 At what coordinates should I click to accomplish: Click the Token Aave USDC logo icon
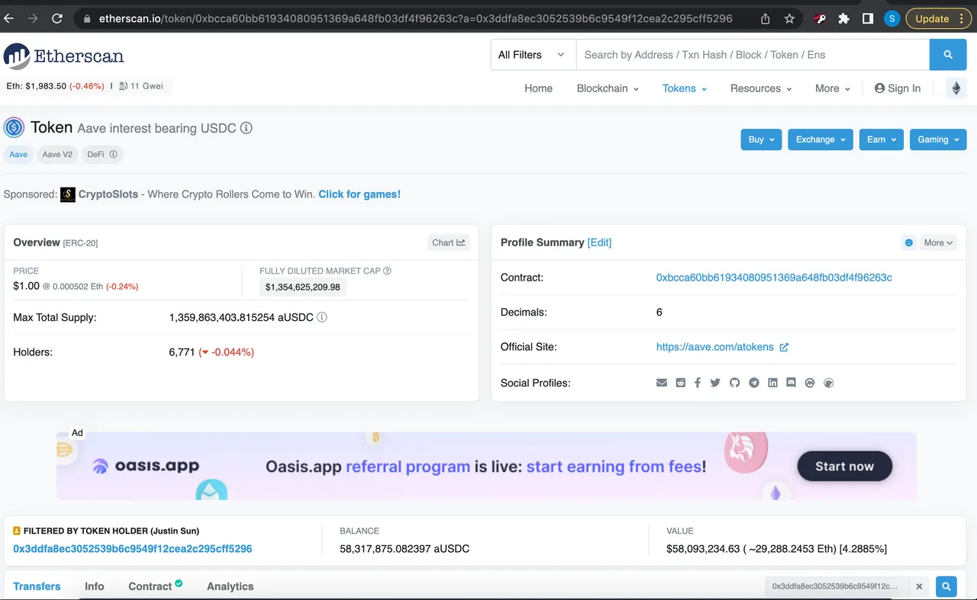[x=14, y=127]
